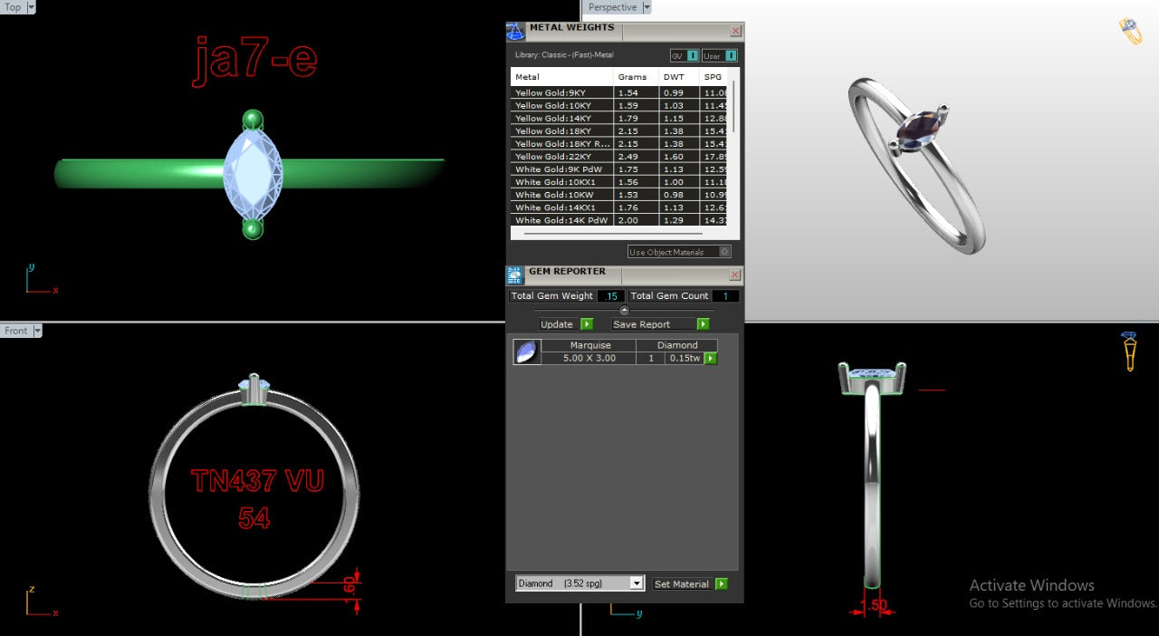Viewport: 1159px width, 636px height.
Task: Click the green arrow beside Set Material
Action: point(722,584)
